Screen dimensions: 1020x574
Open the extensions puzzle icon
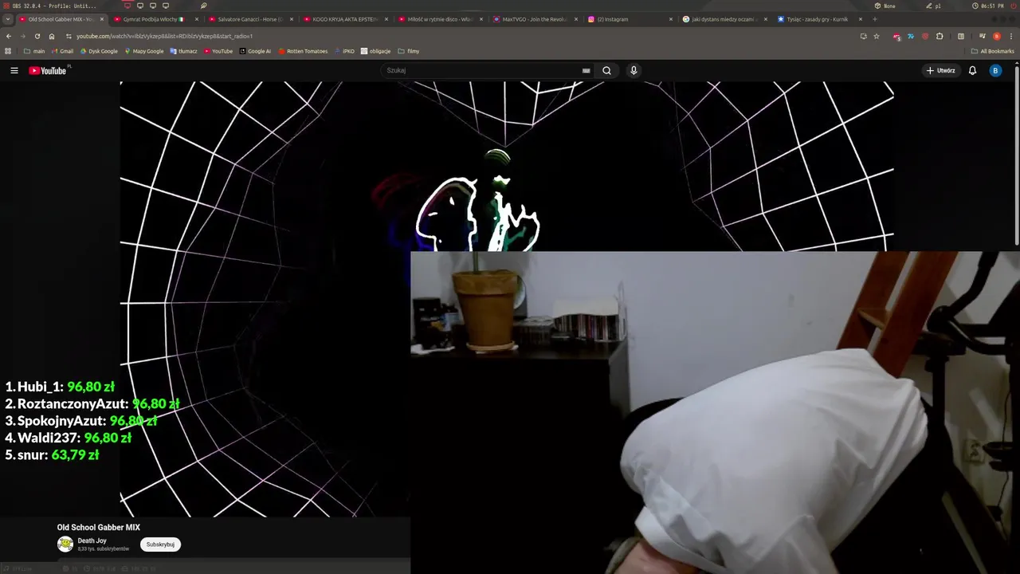pyautogui.click(x=940, y=36)
